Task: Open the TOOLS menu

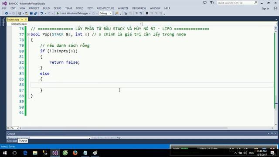Action: 79,8
